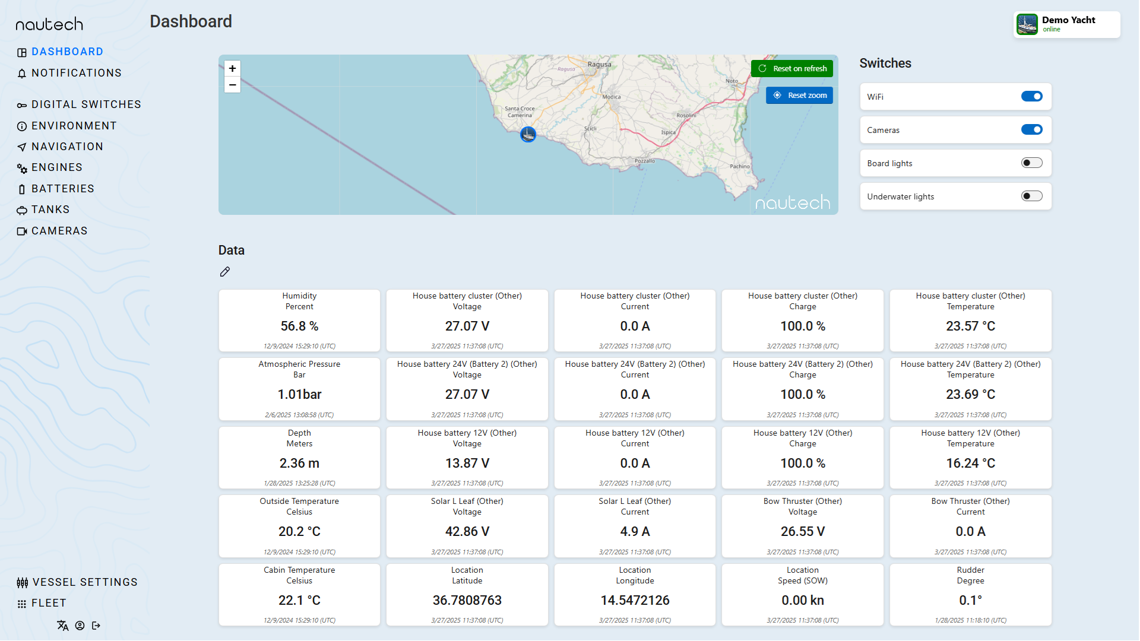Open the Digital Switches page
Viewport: 1140px width, 641px height.
point(86,104)
